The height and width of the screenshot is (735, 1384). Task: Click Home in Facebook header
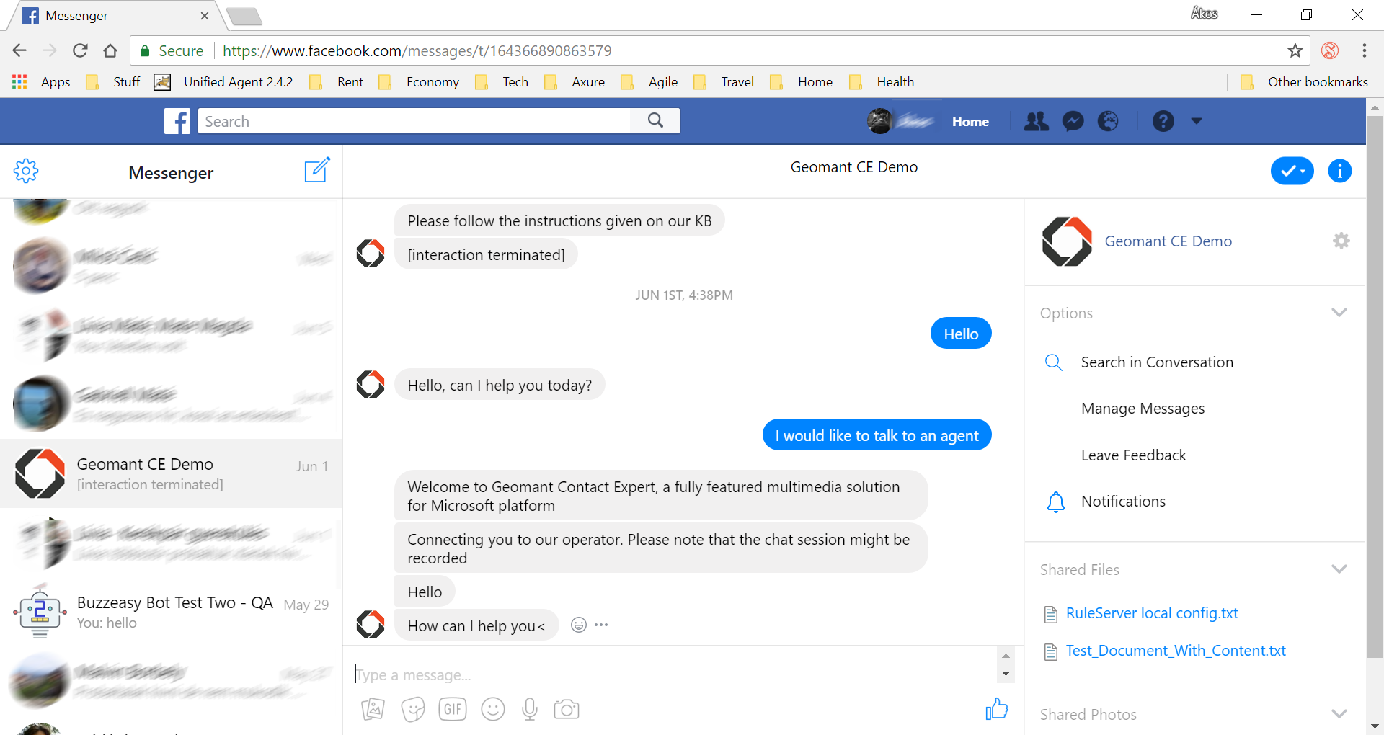(970, 122)
